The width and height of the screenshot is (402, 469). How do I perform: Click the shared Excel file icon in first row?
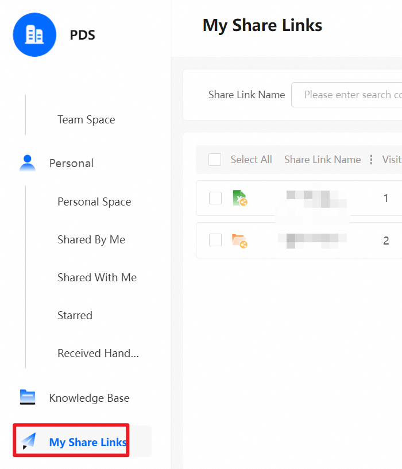[239, 198]
